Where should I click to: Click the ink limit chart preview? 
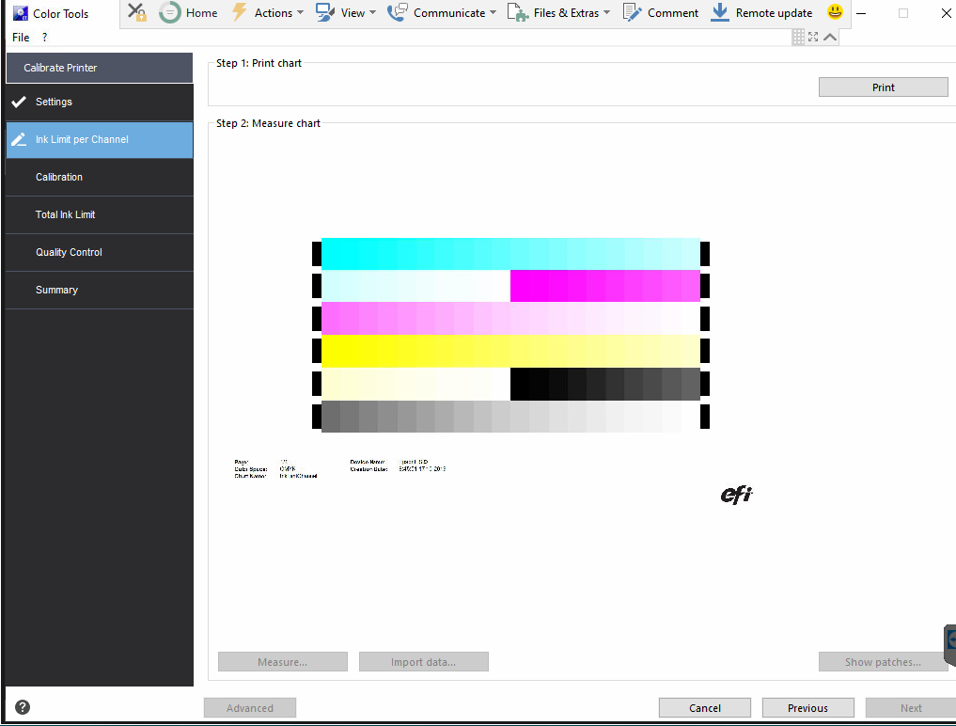pos(512,334)
